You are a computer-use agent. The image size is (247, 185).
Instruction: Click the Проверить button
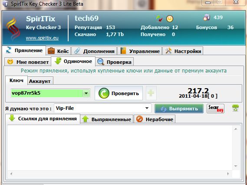click(119, 93)
